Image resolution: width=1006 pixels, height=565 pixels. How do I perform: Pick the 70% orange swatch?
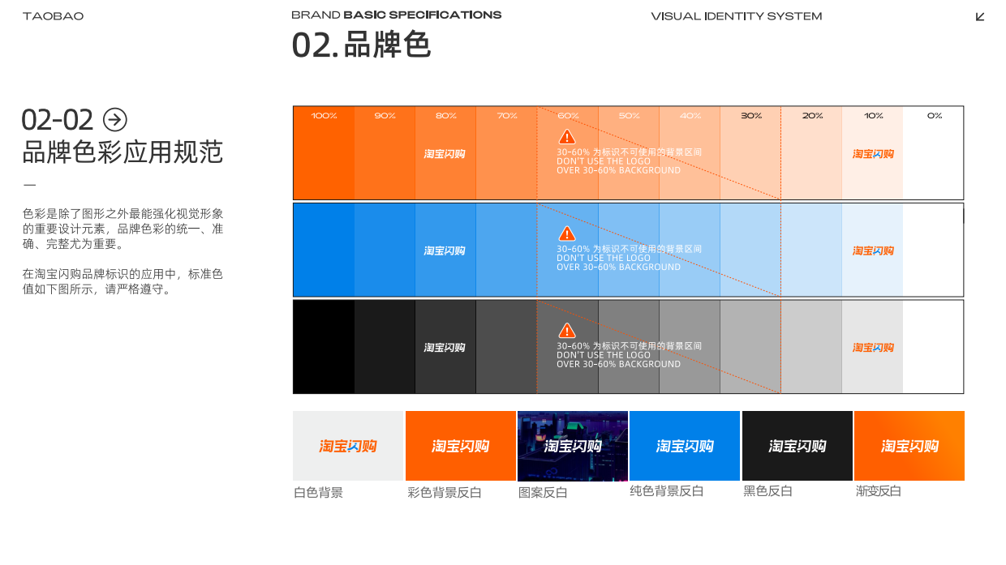point(506,152)
